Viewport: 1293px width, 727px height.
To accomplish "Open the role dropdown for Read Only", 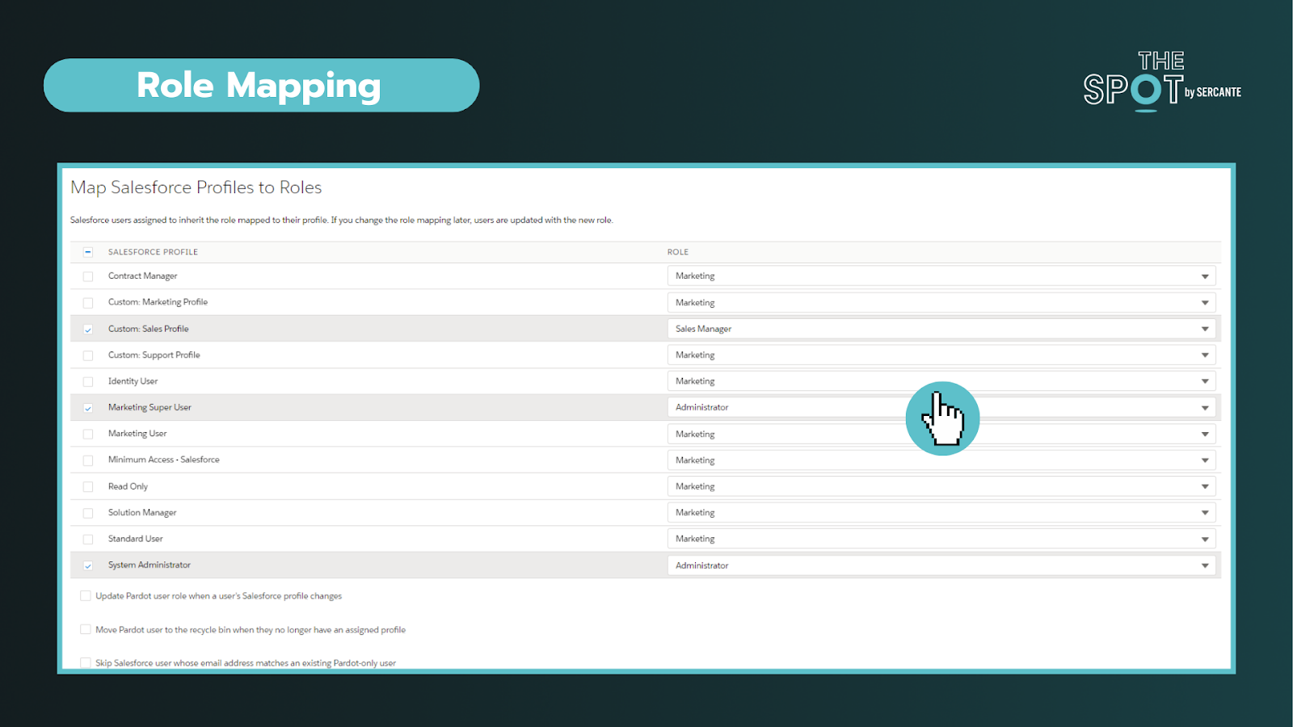I will [941, 486].
